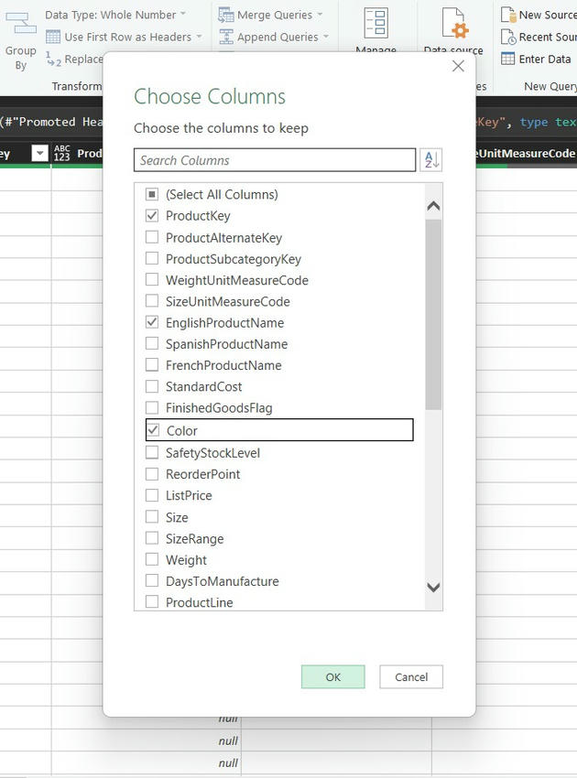Check the StandardCost column checkbox
The height and width of the screenshot is (778, 577).
click(x=152, y=387)
